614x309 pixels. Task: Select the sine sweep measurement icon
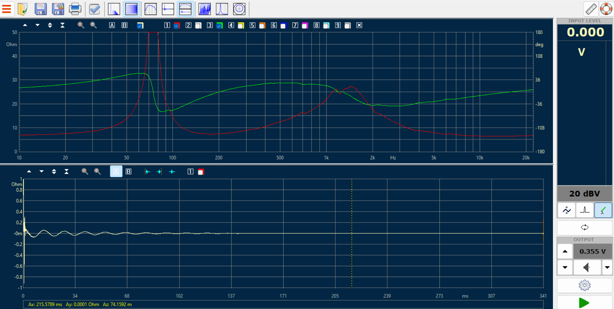[x=131, y=9]
